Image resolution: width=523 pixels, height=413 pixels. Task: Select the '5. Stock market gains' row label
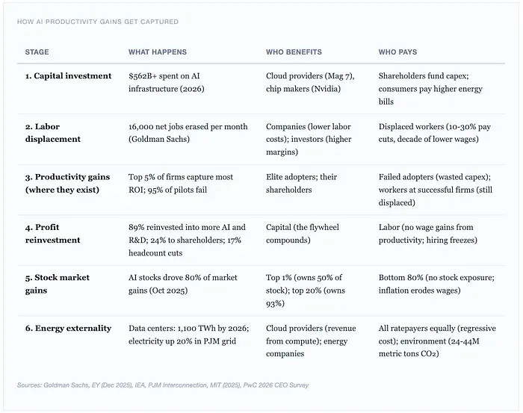(57, 284)
